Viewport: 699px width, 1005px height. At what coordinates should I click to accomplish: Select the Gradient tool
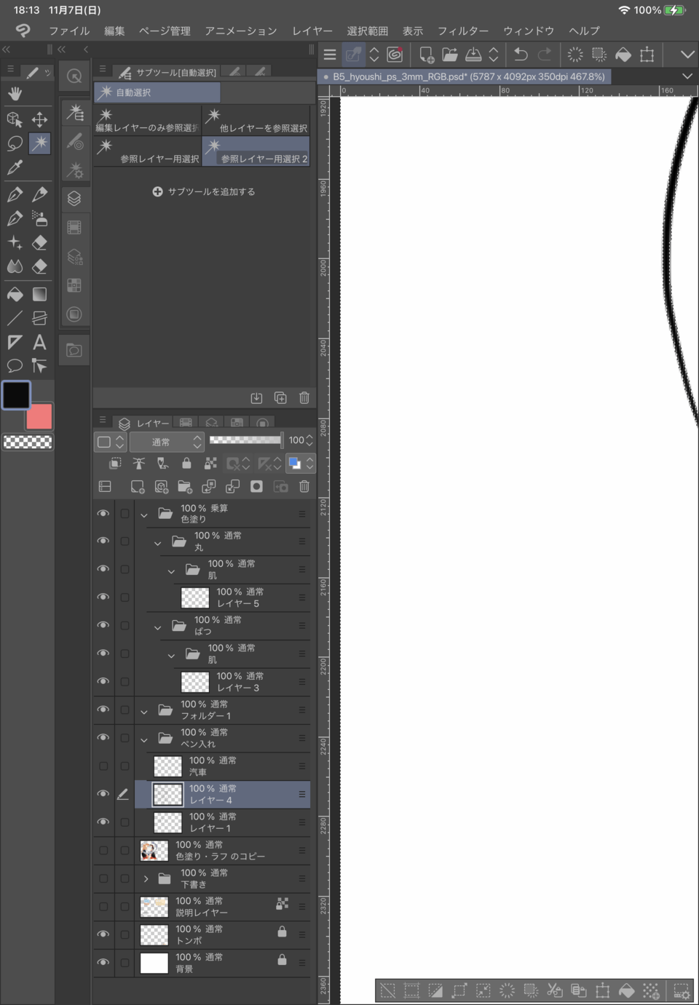pos(39,294)
